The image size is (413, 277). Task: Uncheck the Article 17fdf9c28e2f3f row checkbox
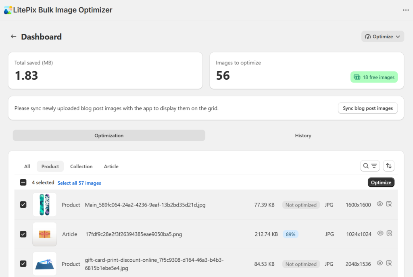[x=23, y=234]
